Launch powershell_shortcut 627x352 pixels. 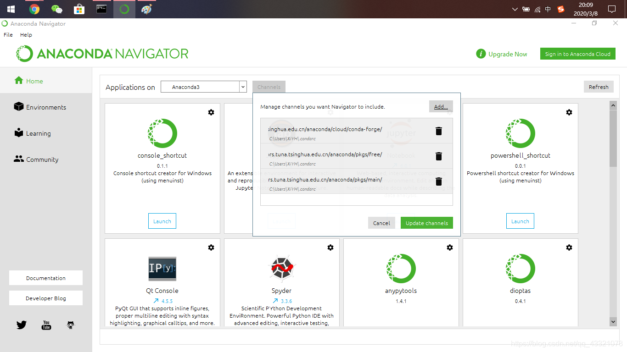tap(520, 221)
